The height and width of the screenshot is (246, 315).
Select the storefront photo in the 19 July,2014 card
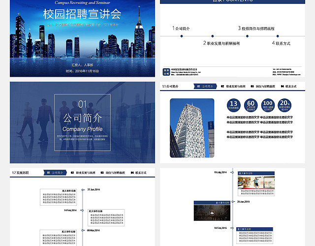tap(256, 182)
